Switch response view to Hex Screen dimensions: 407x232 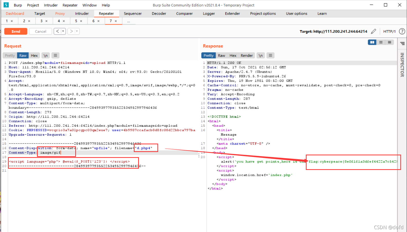tap(233, 55)
